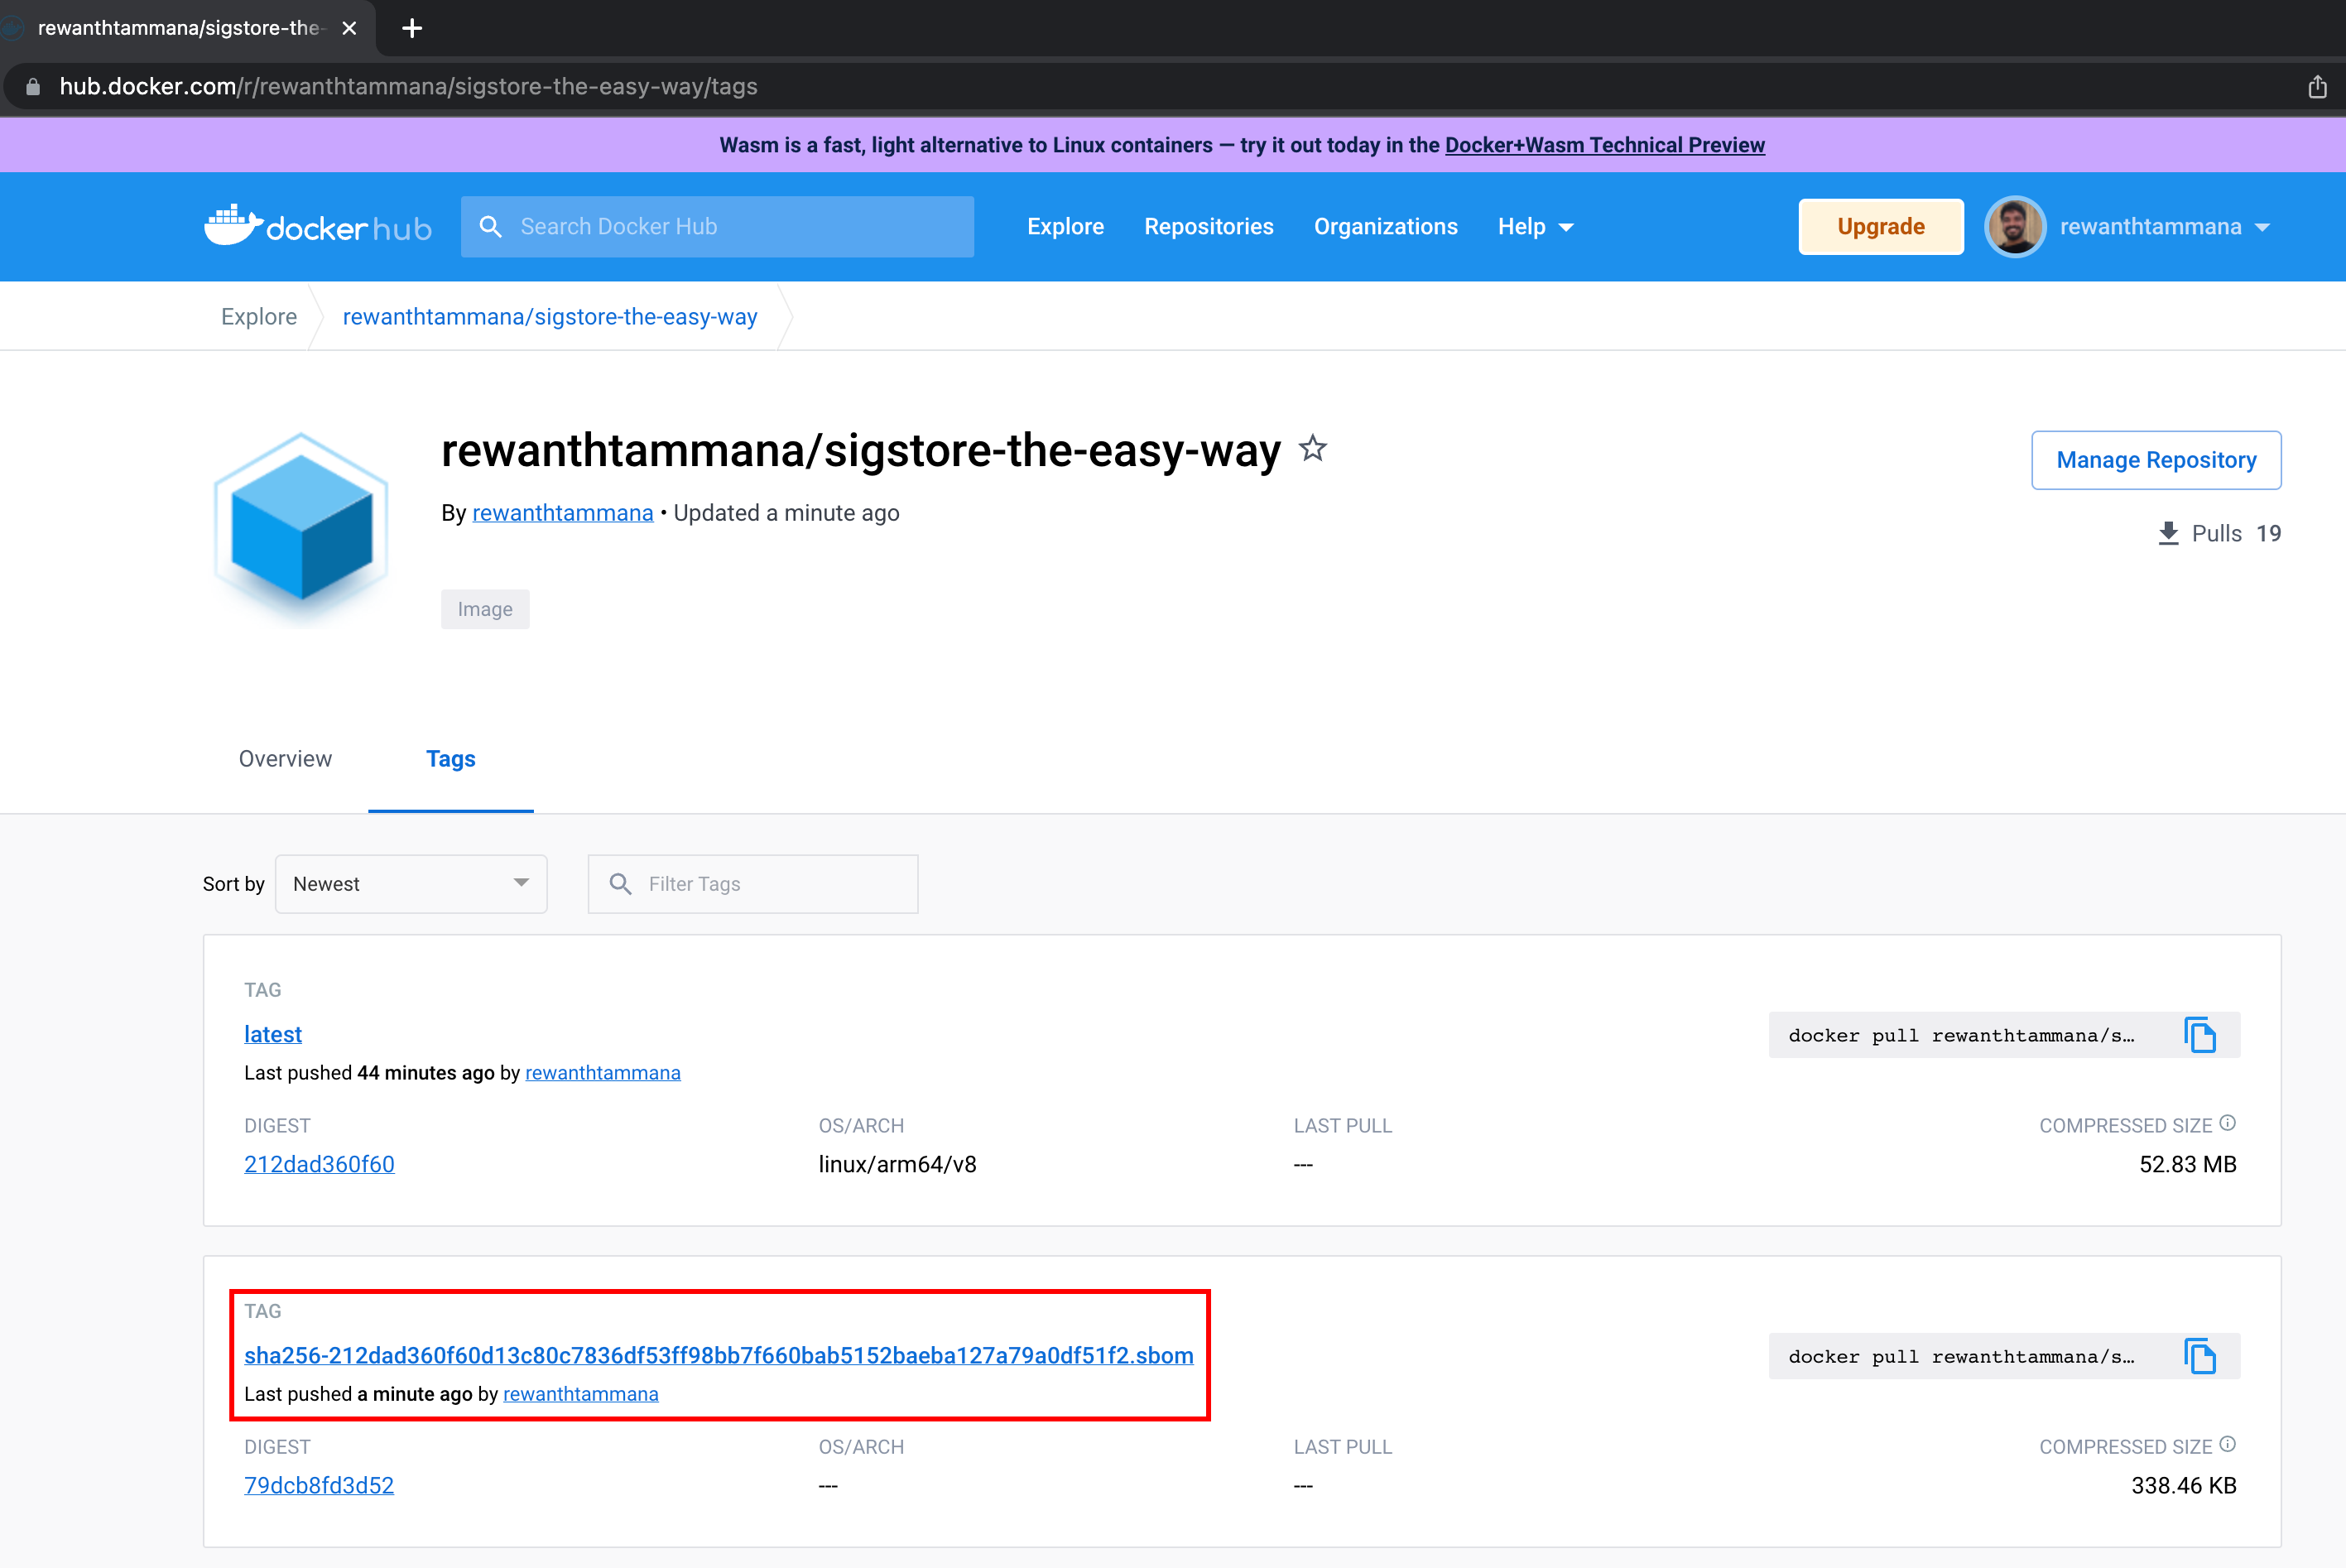2346x1568 pixels.
Task: Open Organizations in the top navigation
Action: [x=1385, y=227]
